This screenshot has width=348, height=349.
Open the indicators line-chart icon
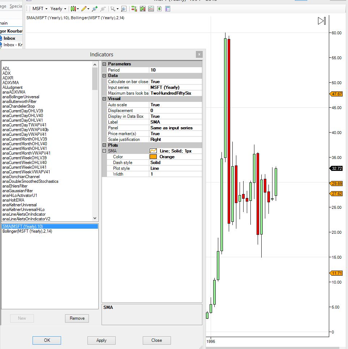[x=151, y=9]
